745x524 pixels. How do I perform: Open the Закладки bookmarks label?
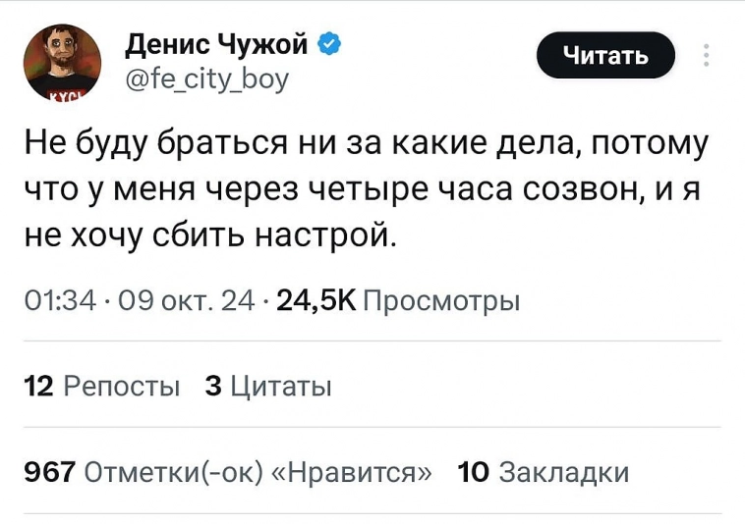[564, 473]
